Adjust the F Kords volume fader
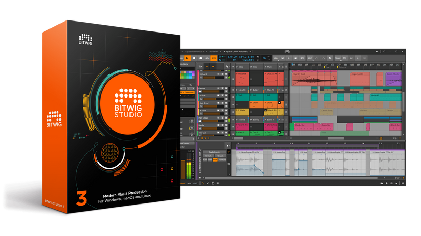 [x=214, y=114]
